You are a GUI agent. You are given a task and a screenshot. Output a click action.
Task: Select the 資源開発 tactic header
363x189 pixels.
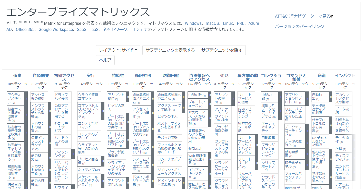(x=41, y=76)
